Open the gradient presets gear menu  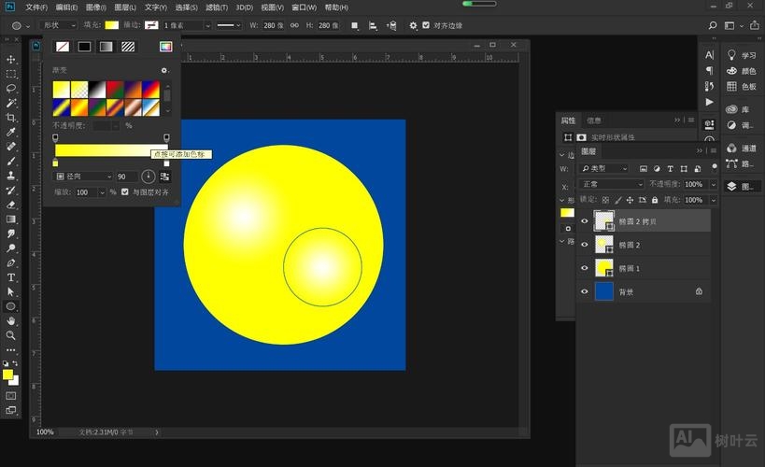coord(164,70)
